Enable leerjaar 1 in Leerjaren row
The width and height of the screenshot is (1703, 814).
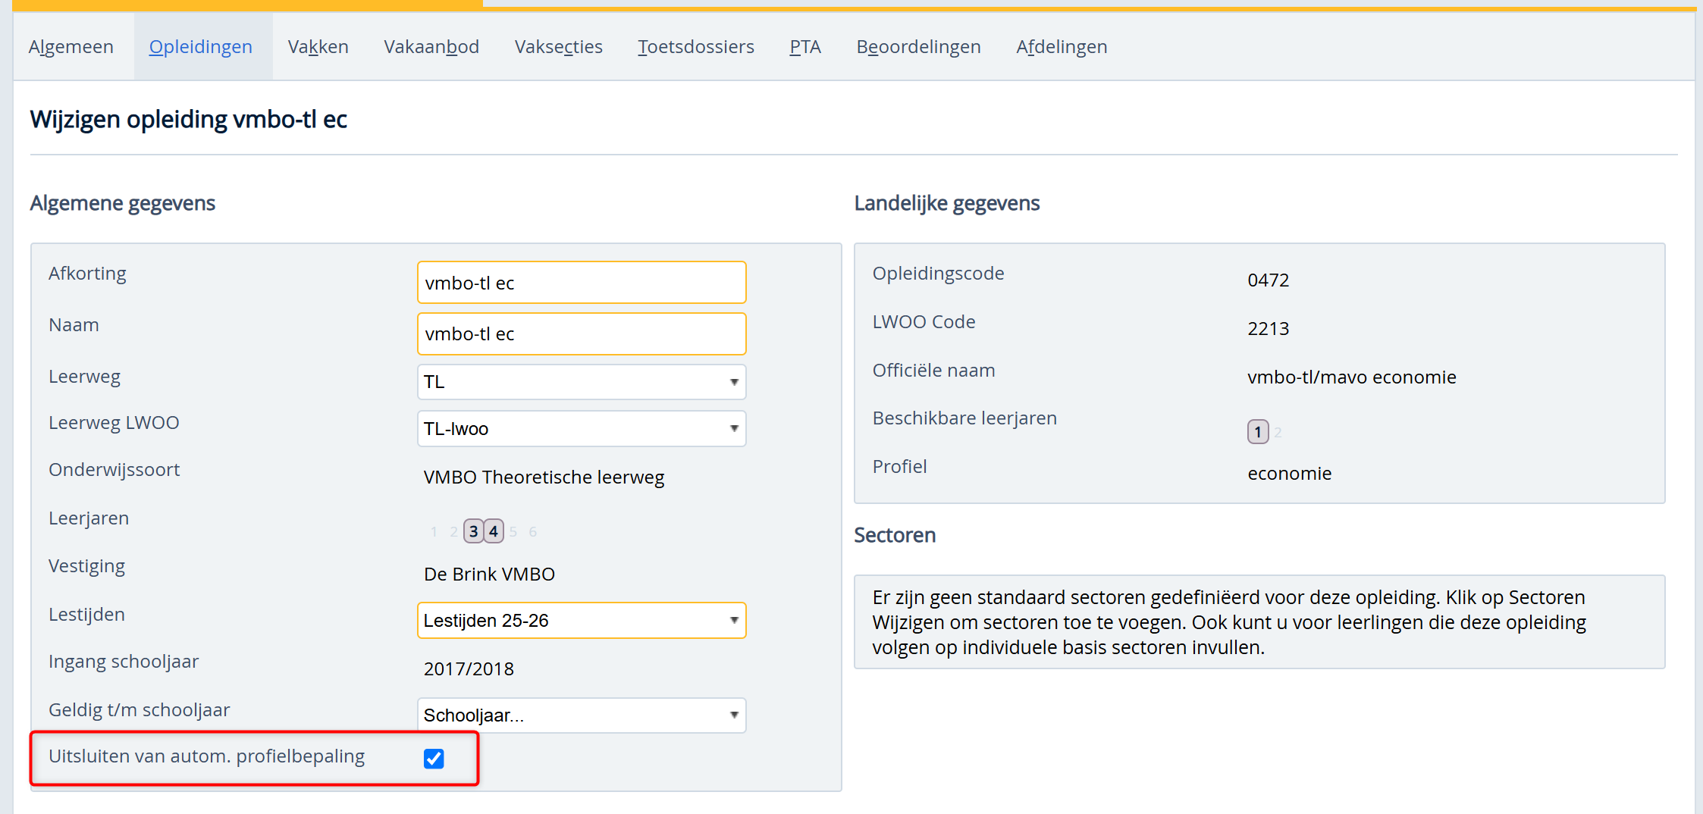tap(434, 532)
